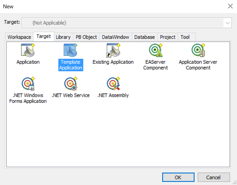Switch to the Workspace tab
This screenshot has width=237, height=185.
click(19, 37)
